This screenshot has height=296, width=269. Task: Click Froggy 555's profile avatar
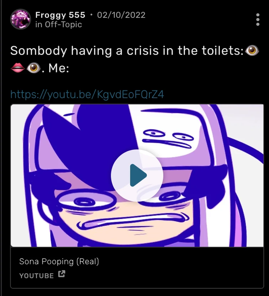21,20
